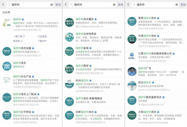Select 福奈特洗衣重庆 title
The height and width of the screenshot is (127, 187).
point(85,19)
